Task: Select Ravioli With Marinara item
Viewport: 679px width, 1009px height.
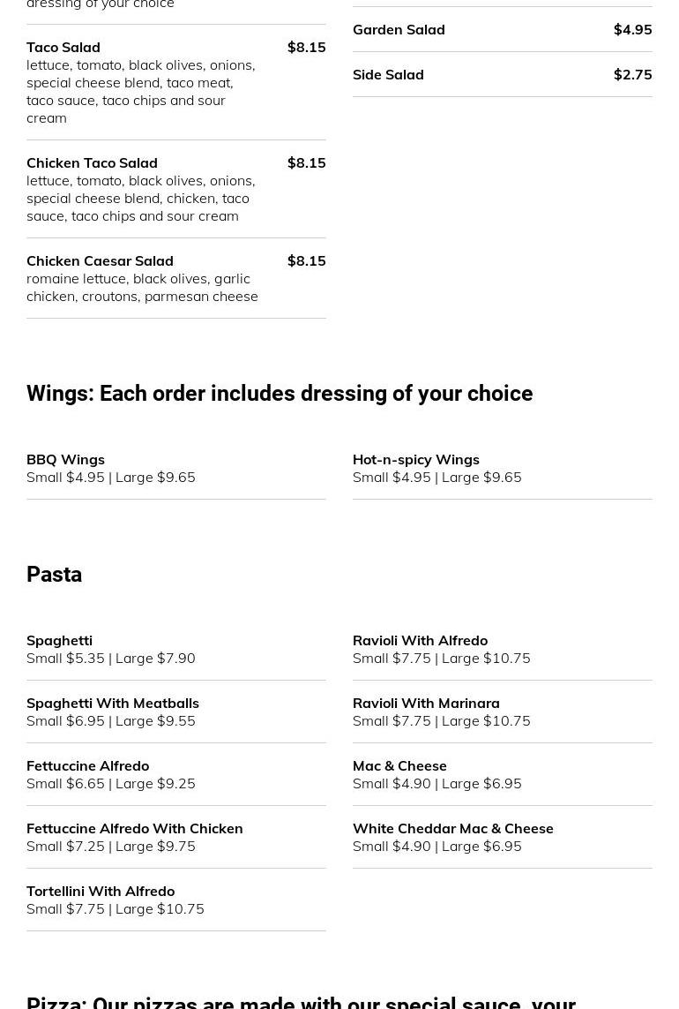Action: tap(426, 703)
